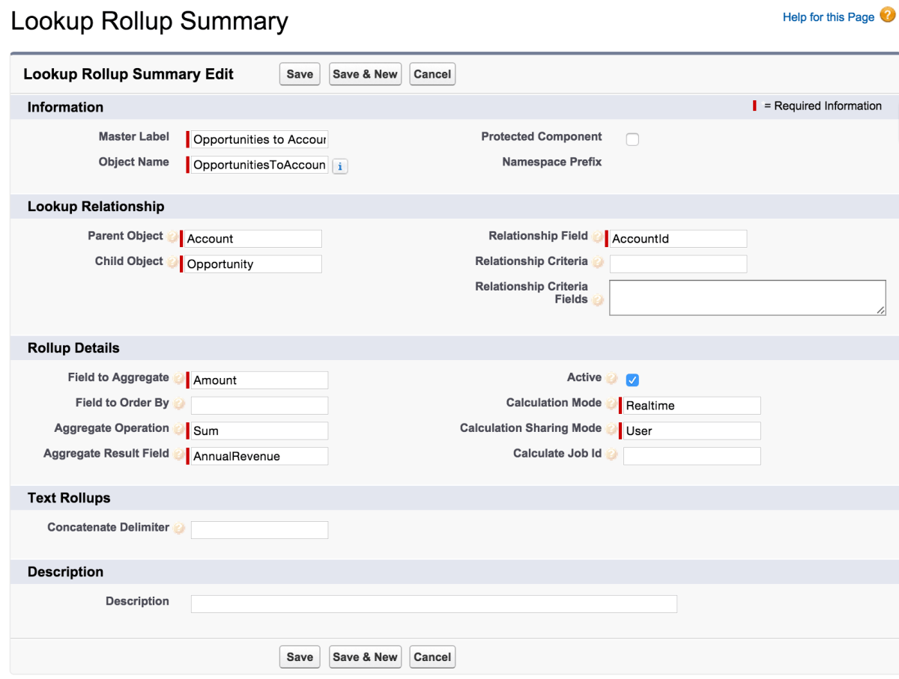
Task: Click the help bubble beside Relationship Field
Action: (x=597, y=238)
